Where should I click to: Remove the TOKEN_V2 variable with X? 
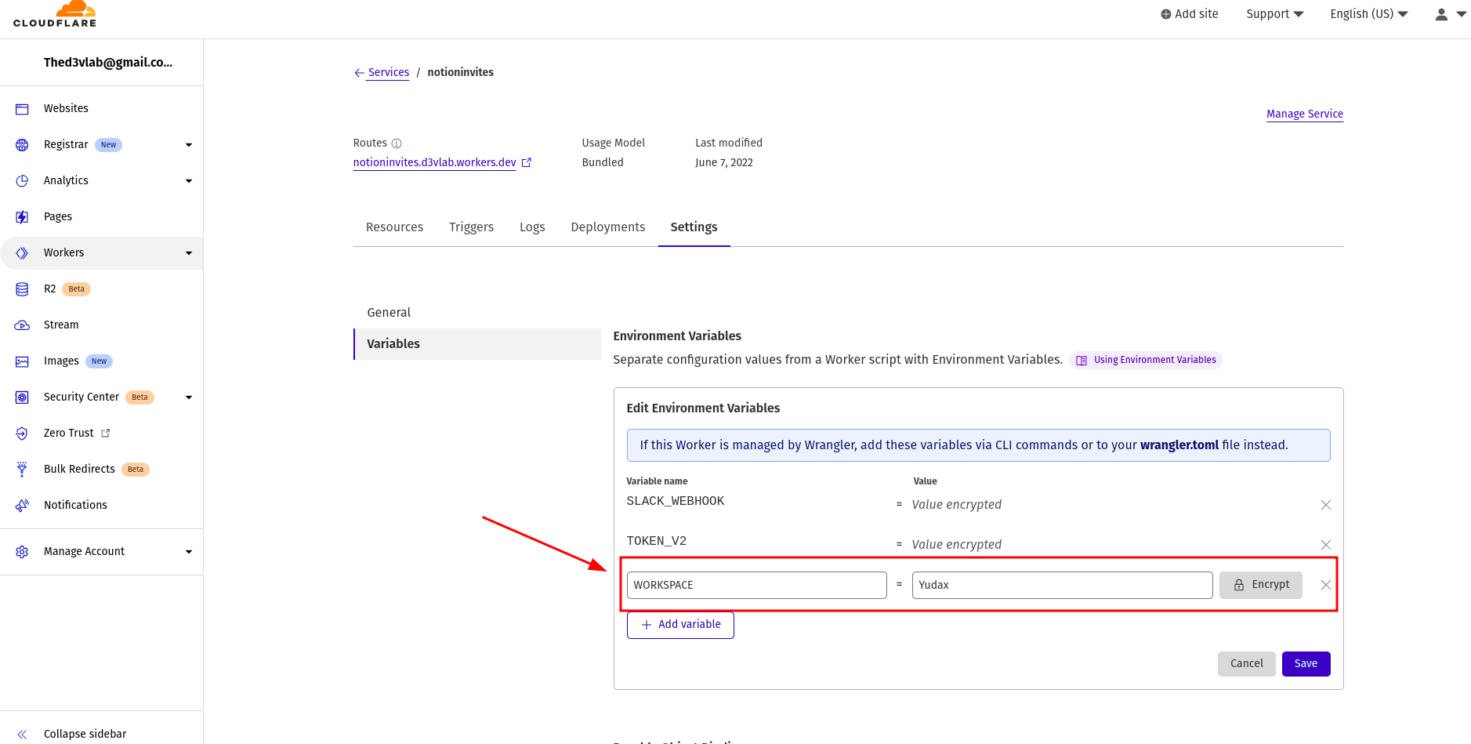(1326, 545)
